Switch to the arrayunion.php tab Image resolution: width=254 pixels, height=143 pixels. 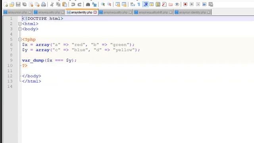(17, 12)
